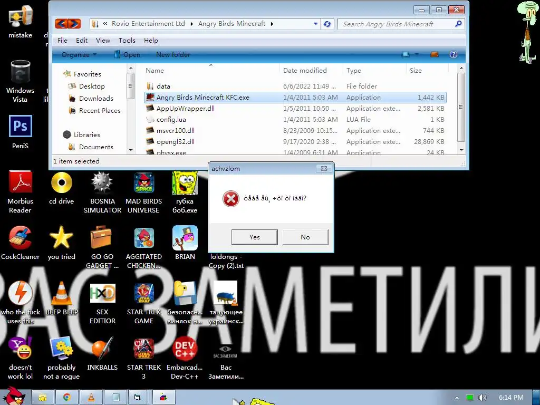Select the data folder row
Screen dimensions: 540x405
click(295, 86)
